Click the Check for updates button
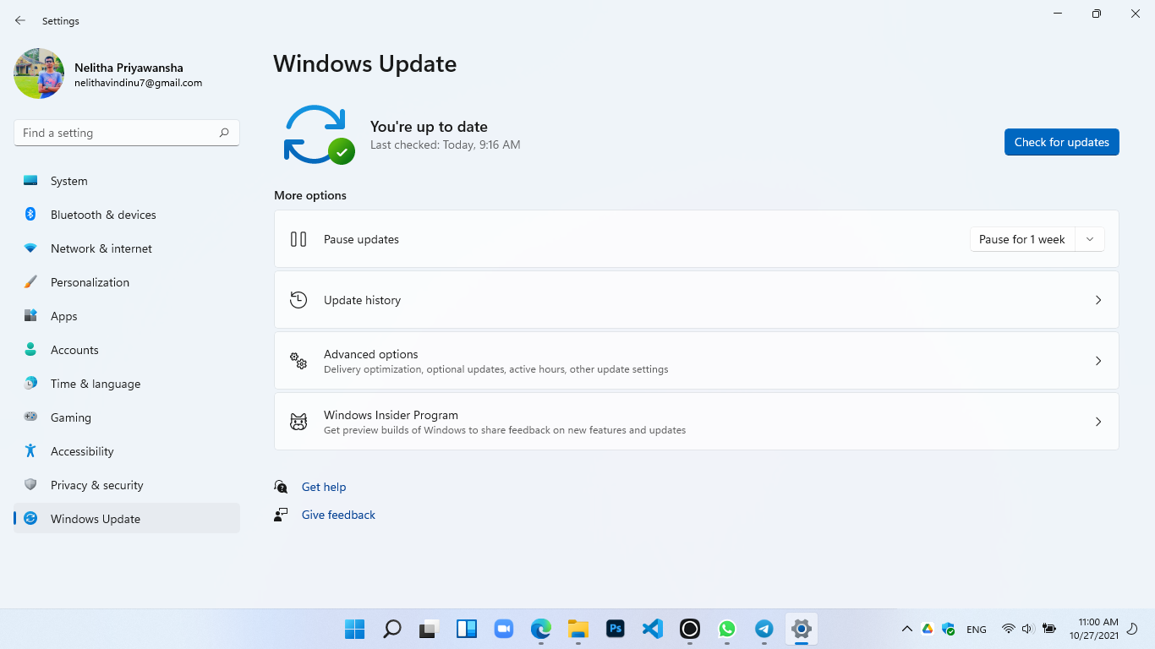 pos(1062,142)
